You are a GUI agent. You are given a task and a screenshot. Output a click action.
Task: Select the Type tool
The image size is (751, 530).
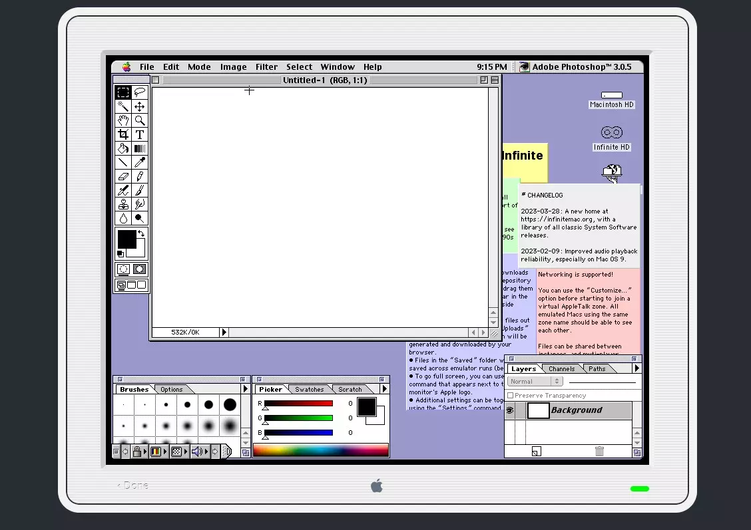pos(139,134)
